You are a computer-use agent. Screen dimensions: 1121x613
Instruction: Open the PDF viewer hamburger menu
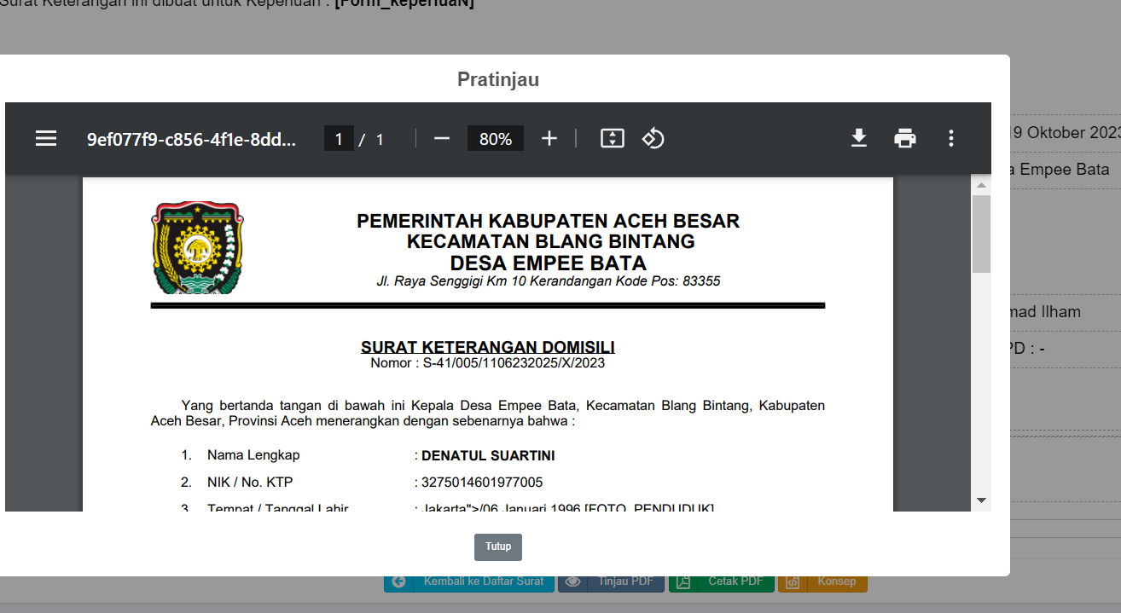coord(46,138)
